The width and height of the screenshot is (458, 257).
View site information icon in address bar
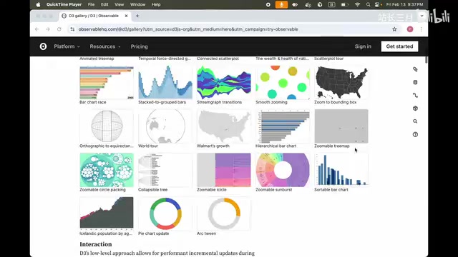(72, 29)
